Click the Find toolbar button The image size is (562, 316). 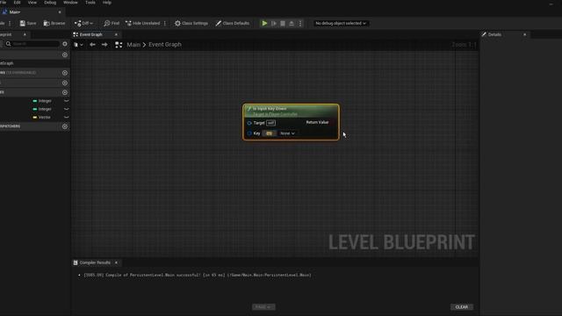coord(112,24)
